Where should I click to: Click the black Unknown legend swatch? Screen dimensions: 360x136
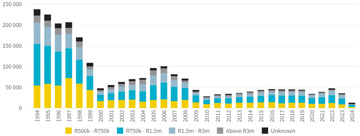coord(265,131)
